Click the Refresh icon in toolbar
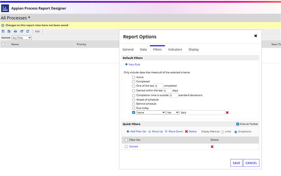 point(28,32)
